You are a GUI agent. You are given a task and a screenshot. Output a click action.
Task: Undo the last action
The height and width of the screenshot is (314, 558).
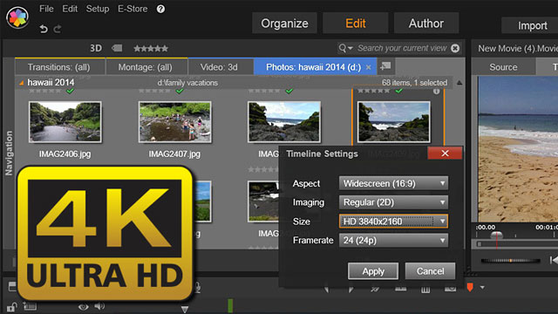click(x=44, y=29)
